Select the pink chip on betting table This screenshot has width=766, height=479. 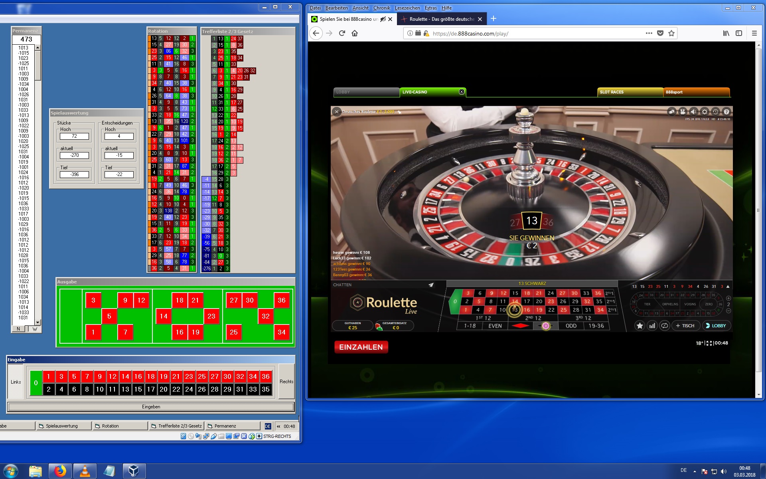[545, 326]
